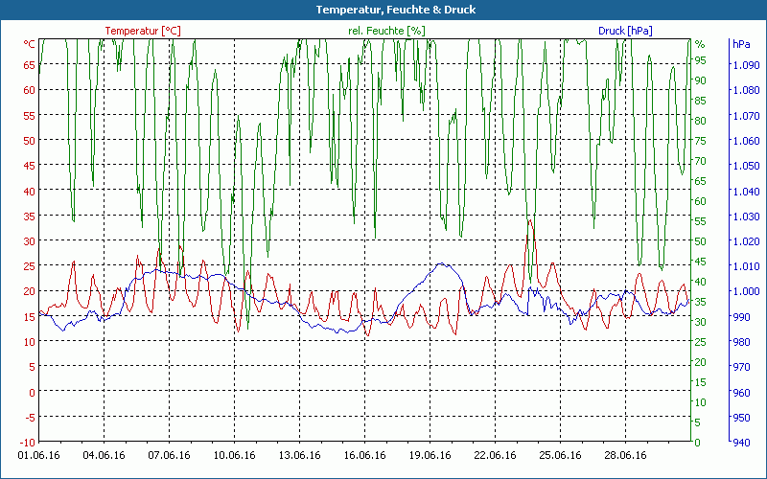
Task: Select the red Temperatur [°C] legend label
Action: (142, 31)
